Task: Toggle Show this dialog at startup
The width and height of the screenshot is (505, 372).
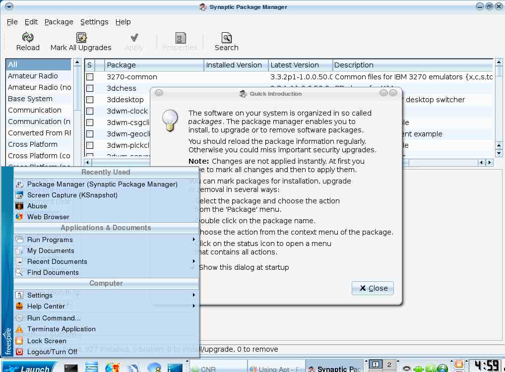Action: [x=240, y=267]
